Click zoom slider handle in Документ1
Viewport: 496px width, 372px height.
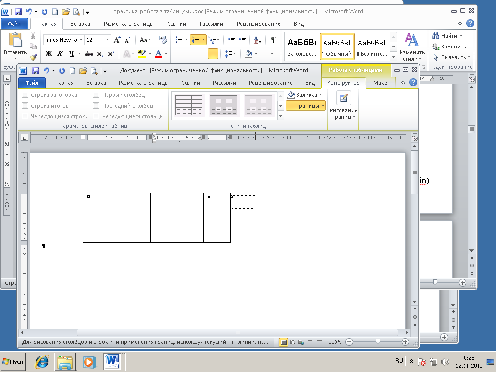pyautogui.click(x=378, y=342)
